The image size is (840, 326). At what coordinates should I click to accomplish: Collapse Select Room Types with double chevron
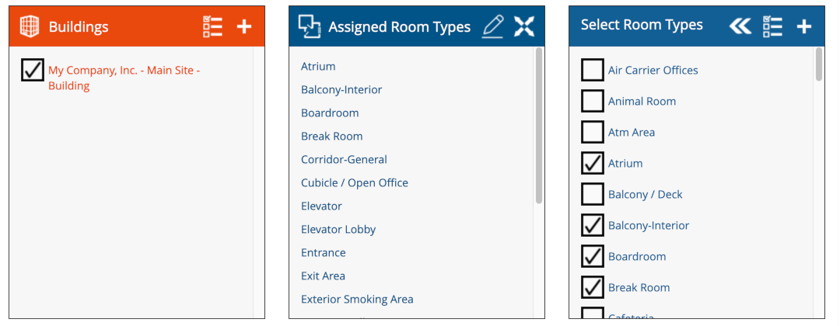pos(740,26)
